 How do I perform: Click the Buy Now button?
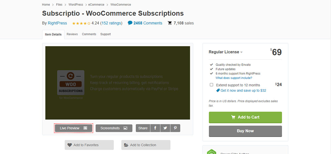click(245, 131)
